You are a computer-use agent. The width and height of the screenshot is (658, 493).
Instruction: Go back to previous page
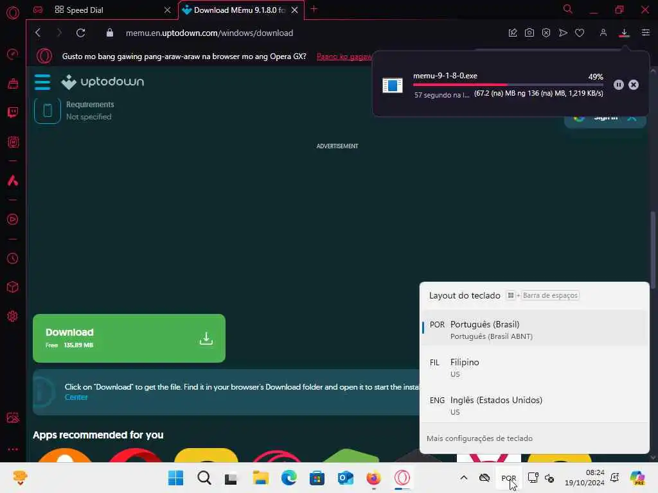[38, 33]
